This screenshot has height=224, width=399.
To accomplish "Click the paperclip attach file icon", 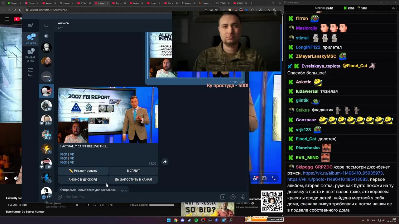I will [60, 197].
